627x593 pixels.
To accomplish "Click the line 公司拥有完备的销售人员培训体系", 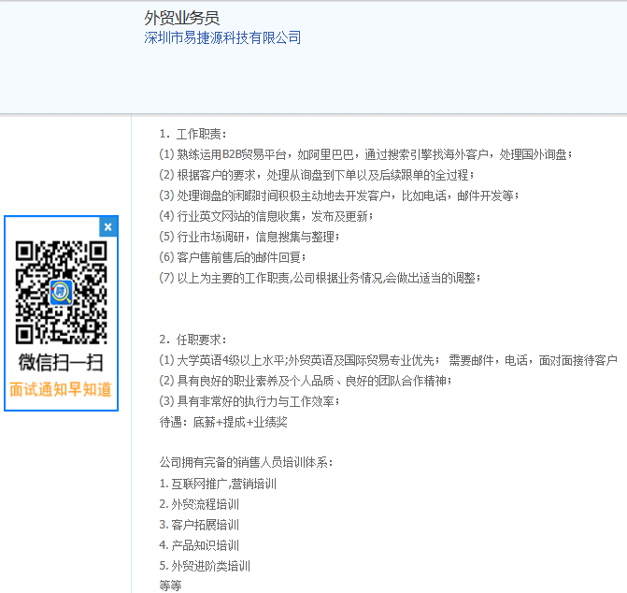I will coord(246,463).
